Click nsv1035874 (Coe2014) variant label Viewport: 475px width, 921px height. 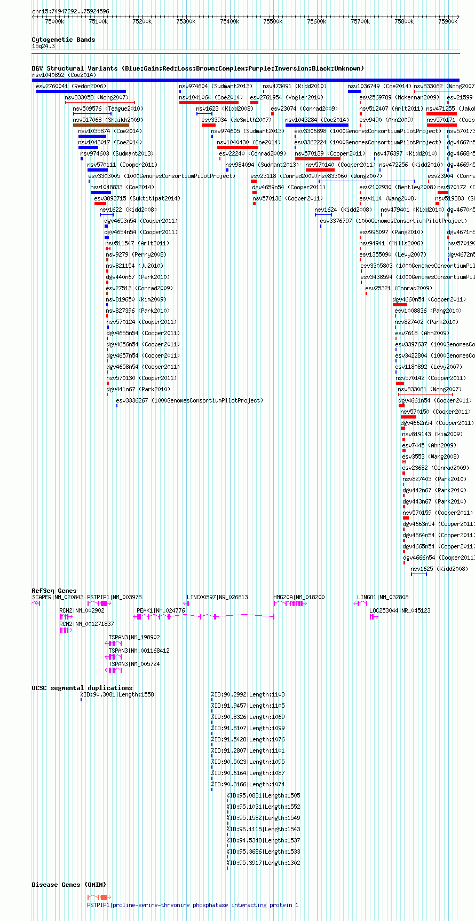click(x=110, y=131)
